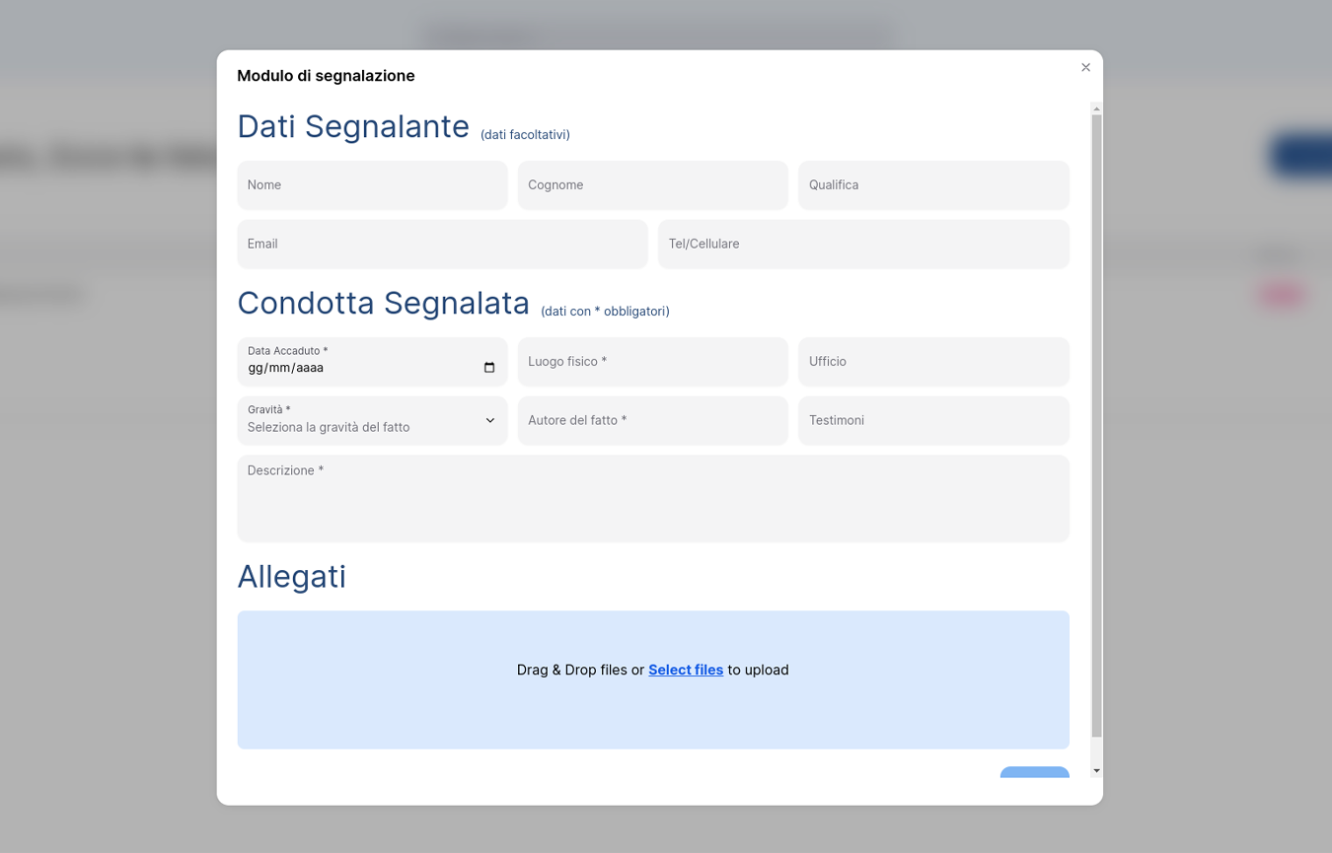The image size is (1332, 853).
Task: Click the scrollbar up arrow
Action: coord(1096,108)
